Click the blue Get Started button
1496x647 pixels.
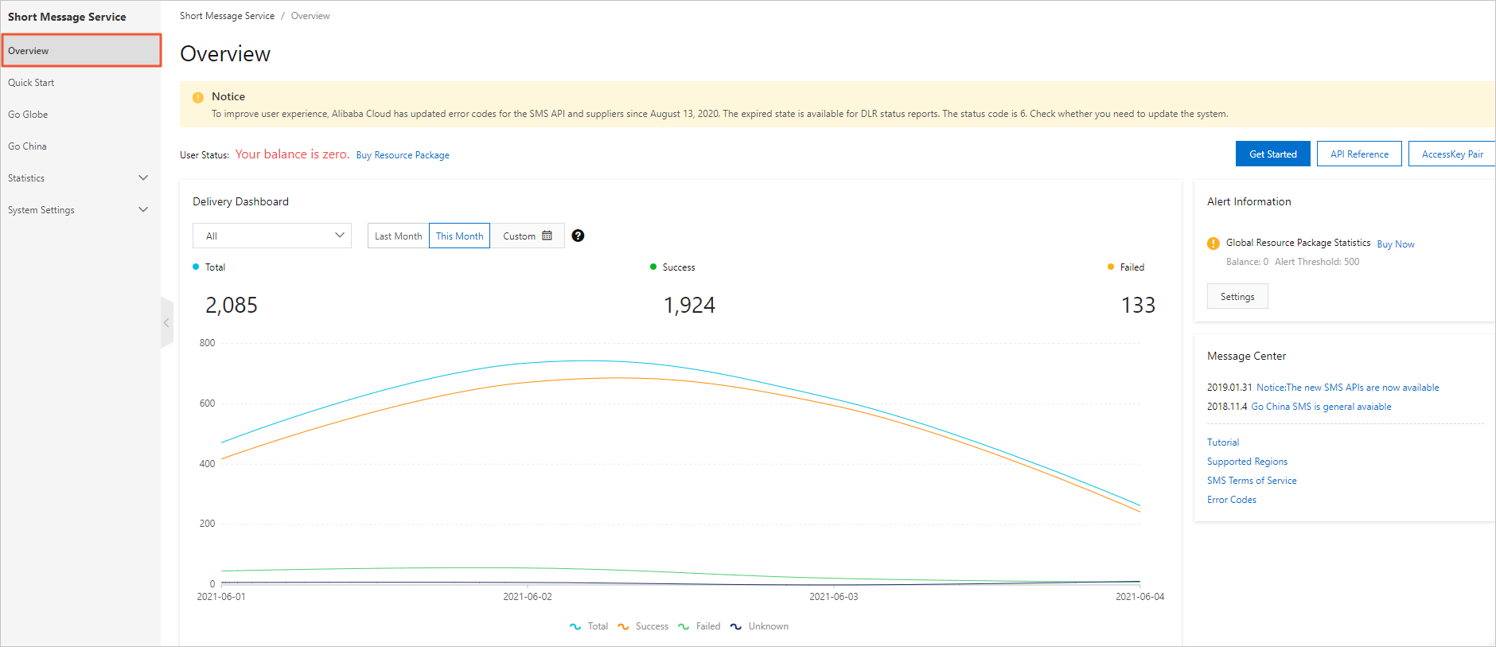pos(1272,154)
